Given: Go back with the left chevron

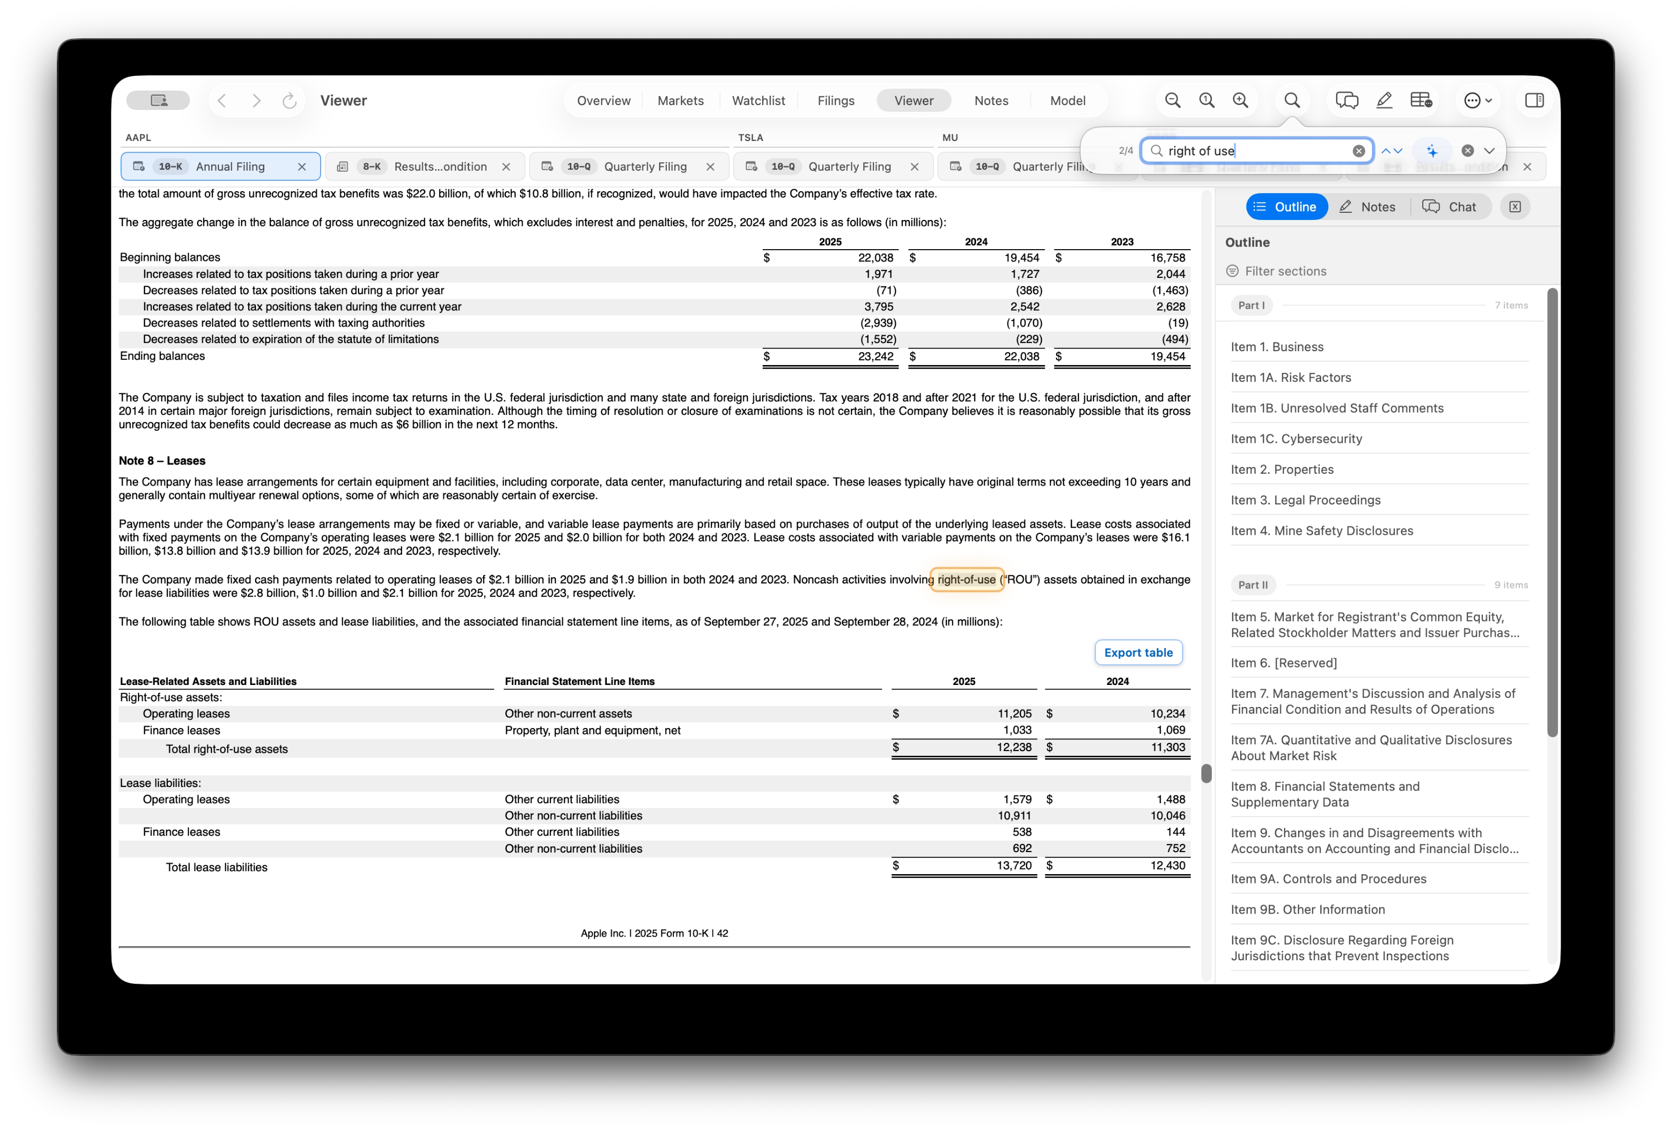Looking at the screenshot, I should pos(222,100).
